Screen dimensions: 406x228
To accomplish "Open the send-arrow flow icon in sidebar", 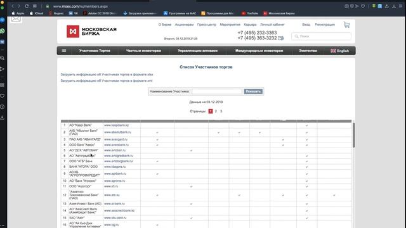I will coord(3,69).
